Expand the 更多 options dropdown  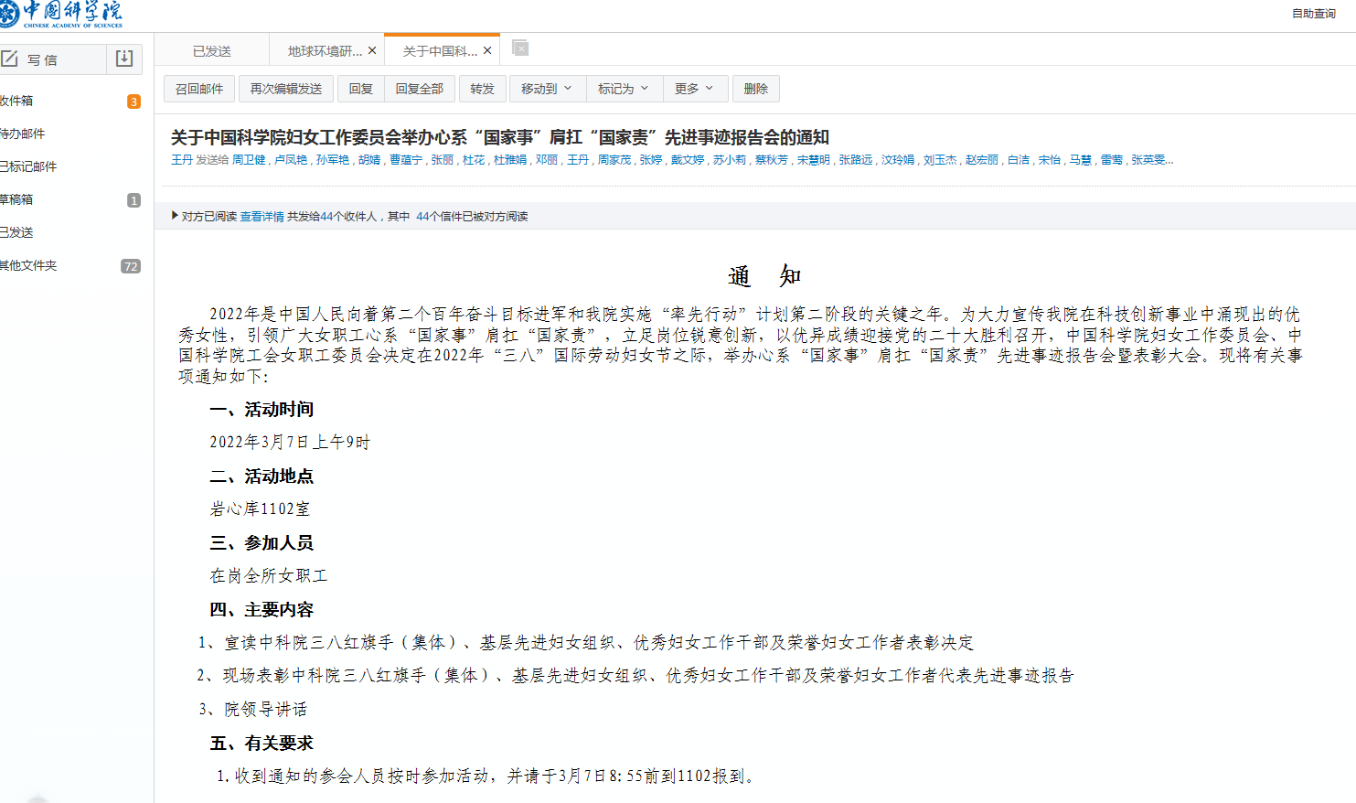699,89
